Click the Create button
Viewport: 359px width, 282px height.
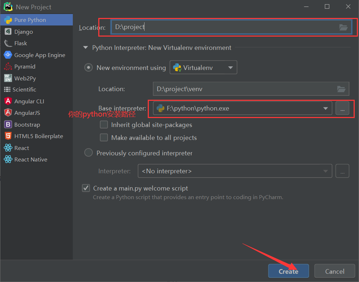point(288,271)
